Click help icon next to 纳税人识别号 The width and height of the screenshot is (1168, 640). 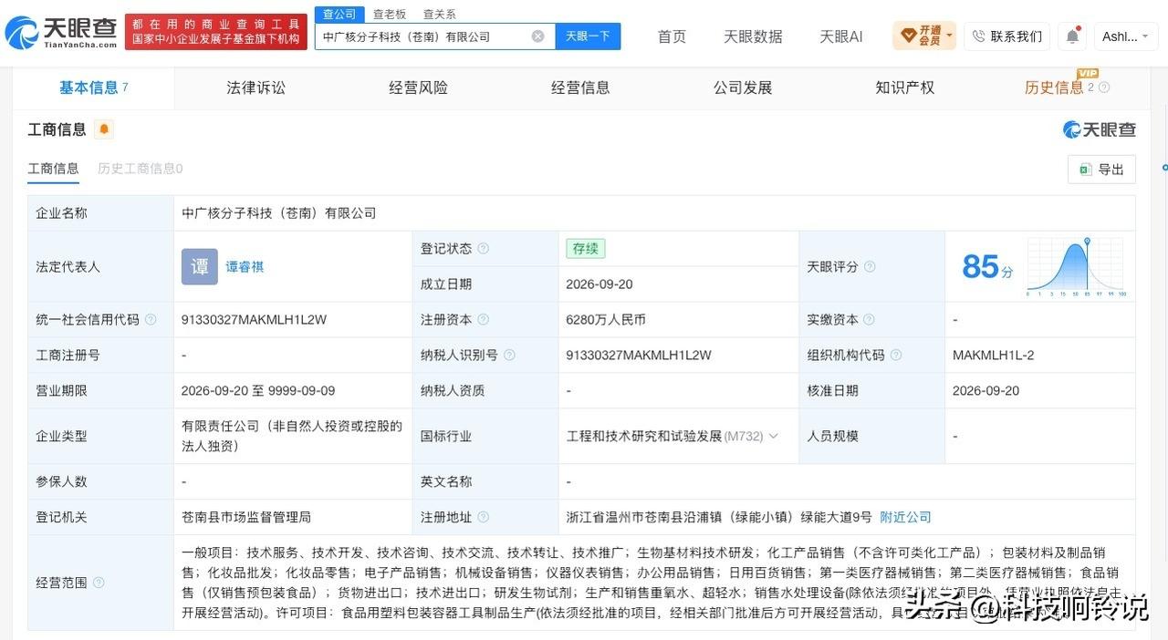pos(509,356)
